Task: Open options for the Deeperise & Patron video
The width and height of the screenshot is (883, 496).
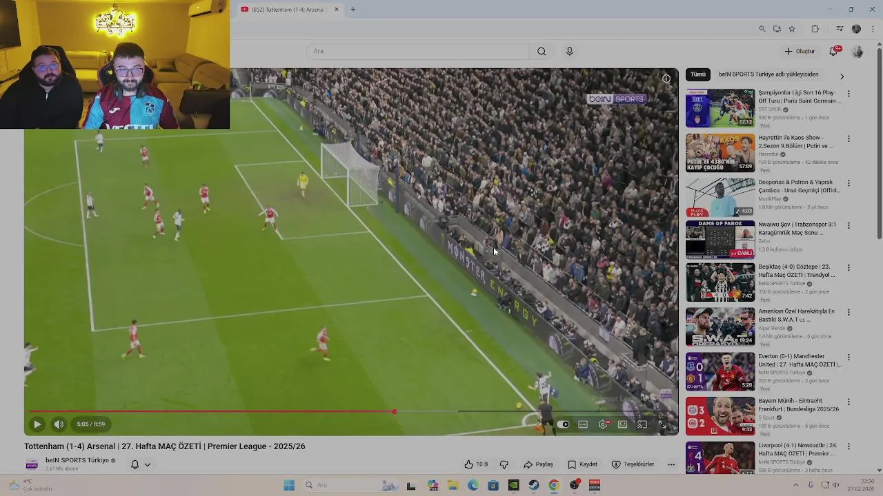Action: 849,183
